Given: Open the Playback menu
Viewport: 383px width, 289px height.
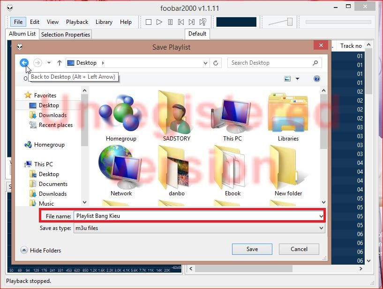Looking at the screenshot, I should (77, 22).
